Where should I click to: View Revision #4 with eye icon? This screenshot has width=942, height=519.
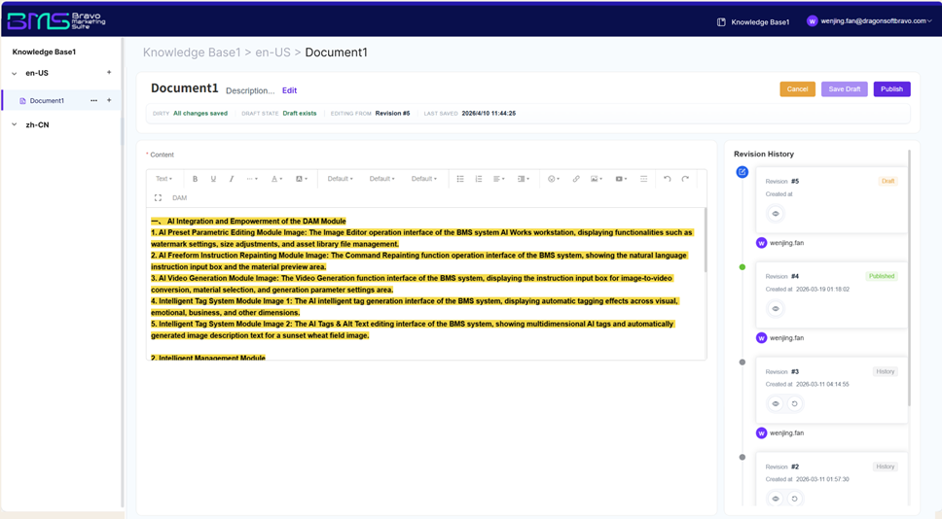pos(776,308)
